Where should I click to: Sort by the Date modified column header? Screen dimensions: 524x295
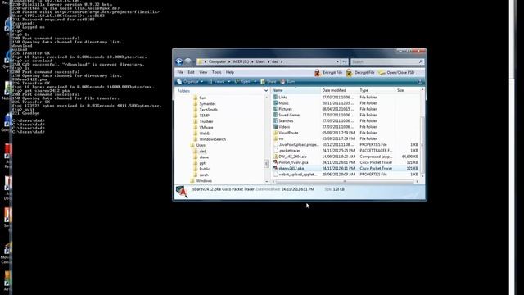(x=339, y=90)
